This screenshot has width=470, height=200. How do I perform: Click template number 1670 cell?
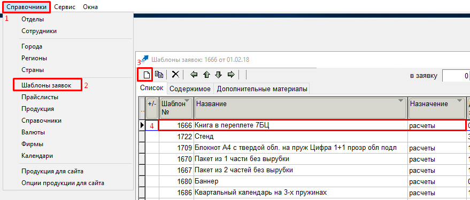click(176, 159)
